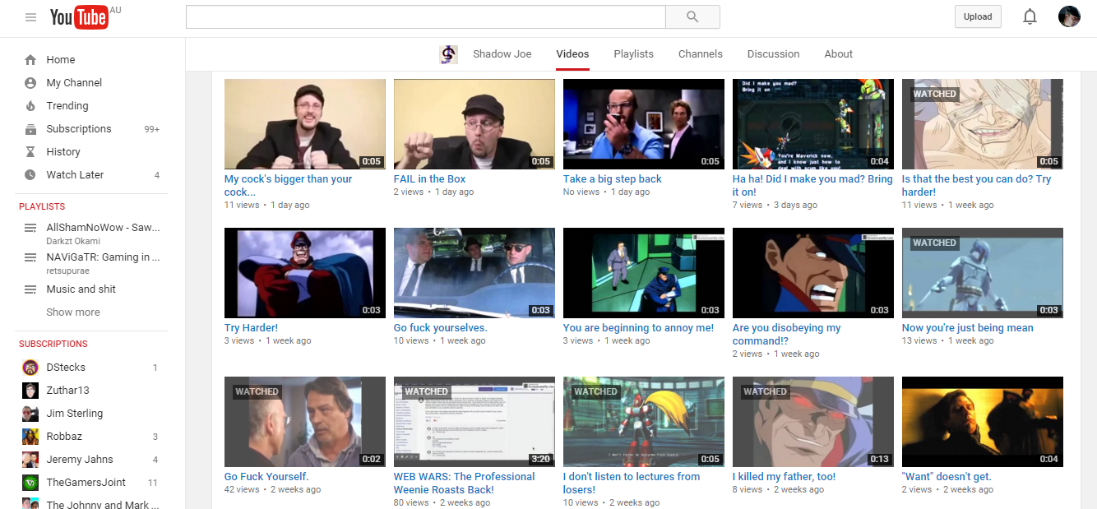Click Jim Sterling channel avatar
Image resolution: width=1097 pixels, height=509 pixels.
[30, 414]
